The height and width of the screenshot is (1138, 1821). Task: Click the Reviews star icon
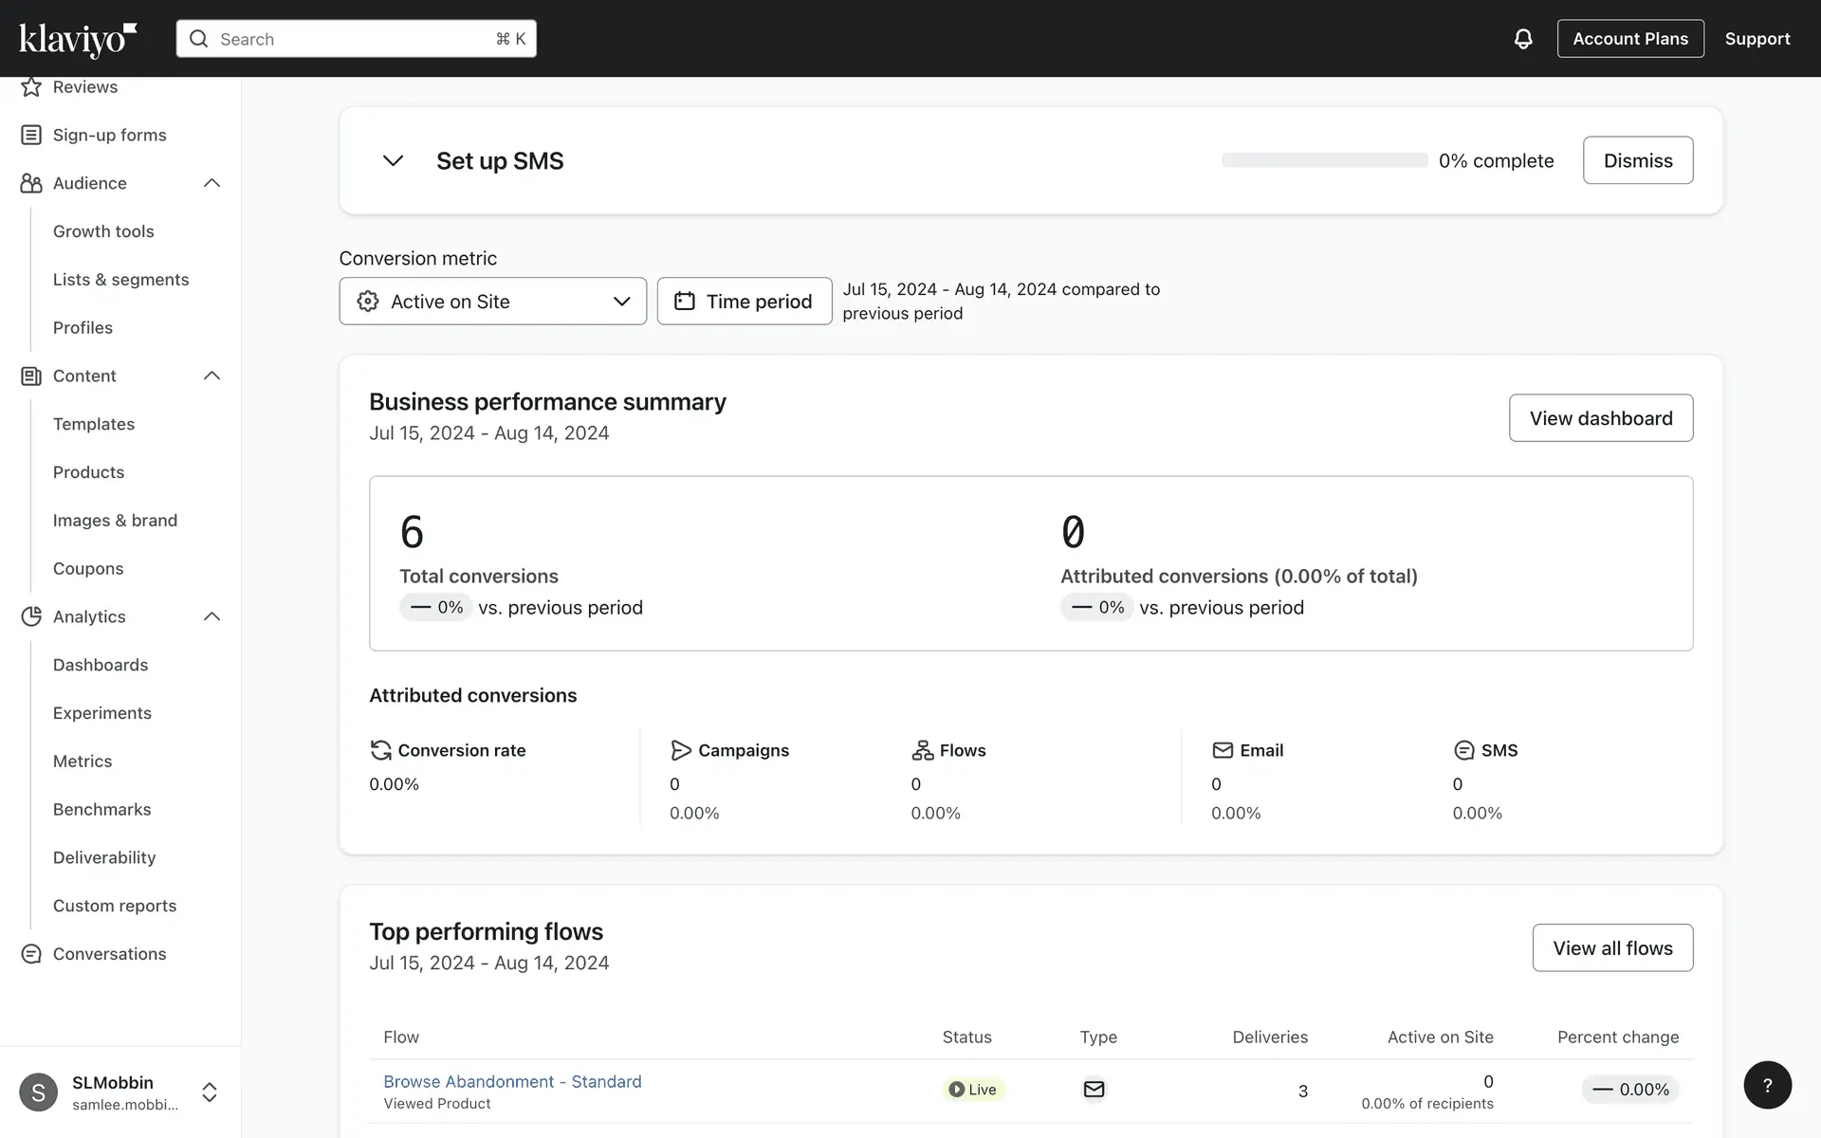click(31, 87)
